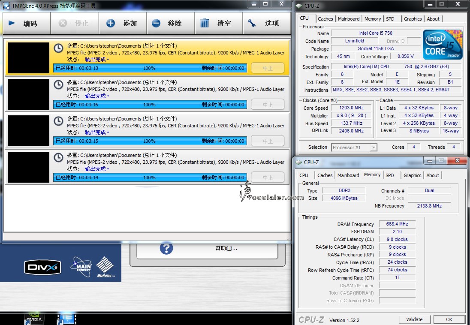
Task: Click the Code Name Lynnfield field
Action: tap(355, 41)
